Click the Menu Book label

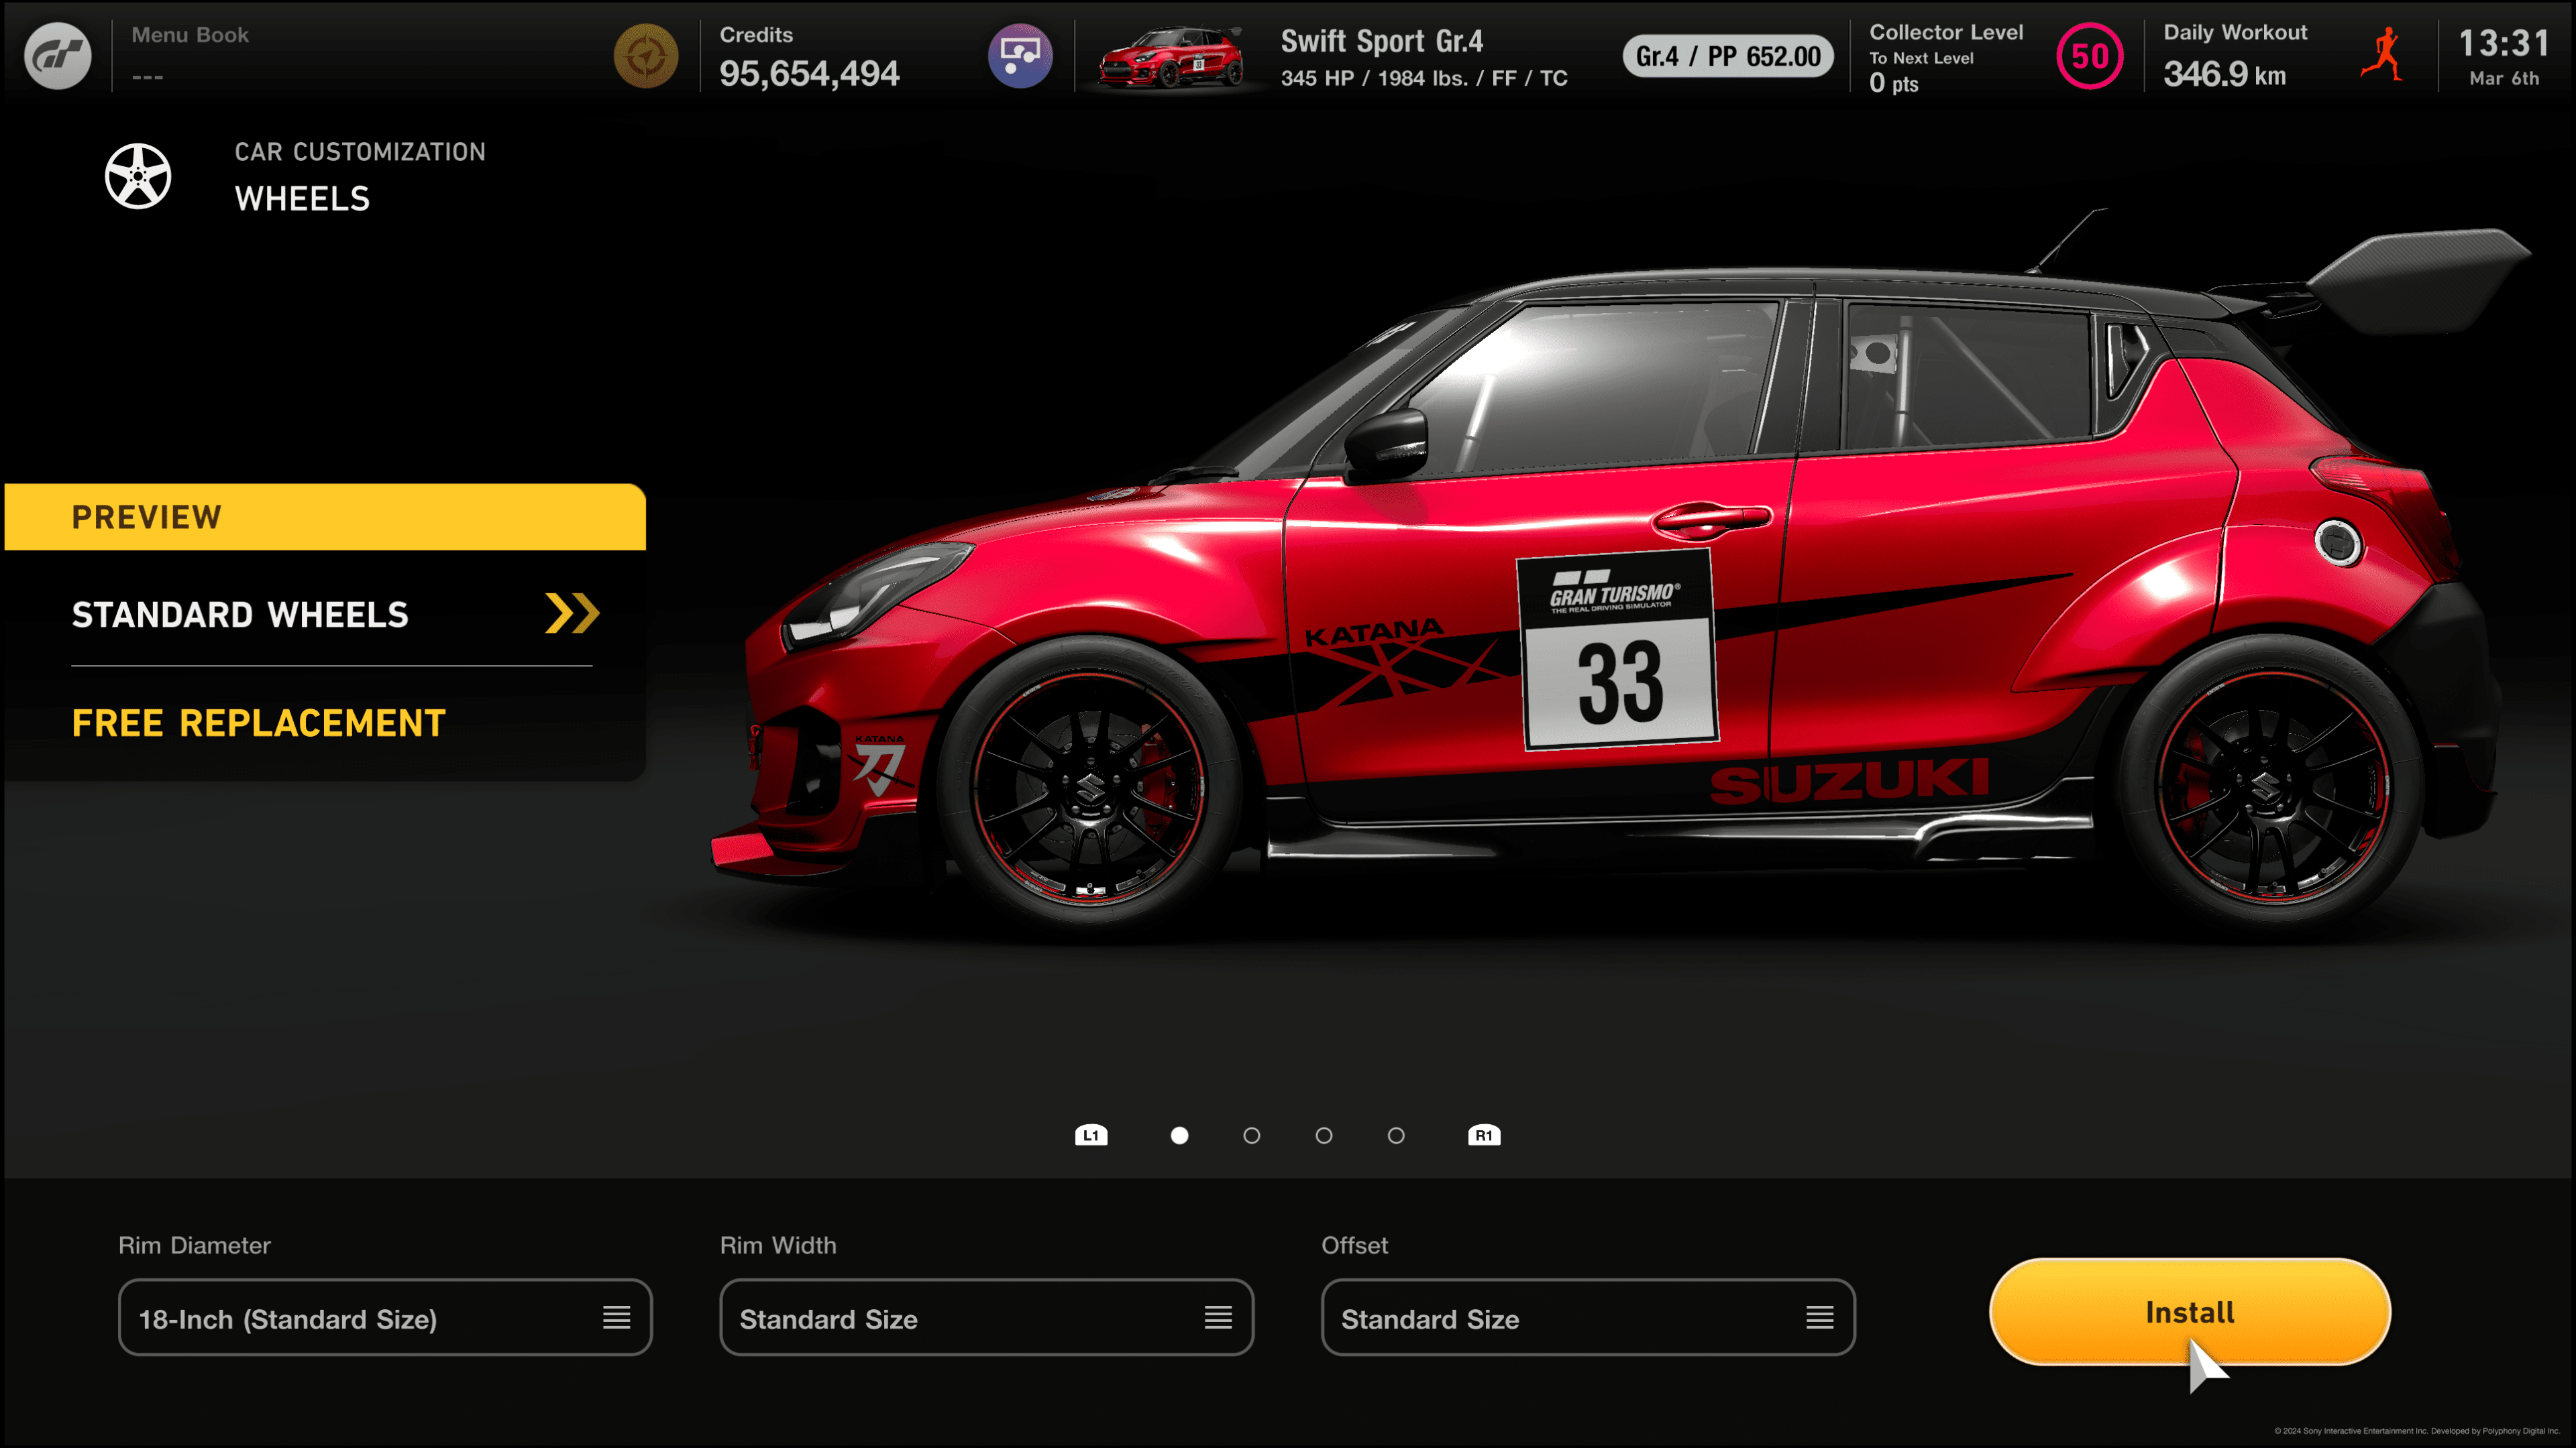[x=190, y=35]
